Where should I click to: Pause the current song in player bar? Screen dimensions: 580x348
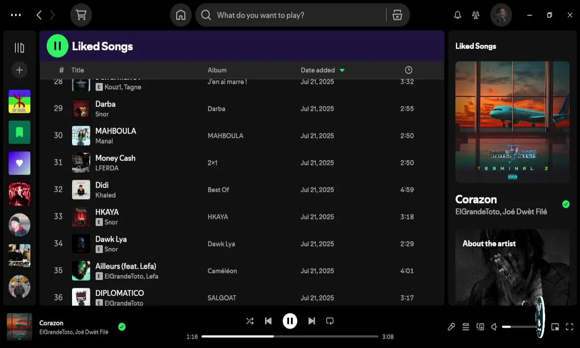290,321
